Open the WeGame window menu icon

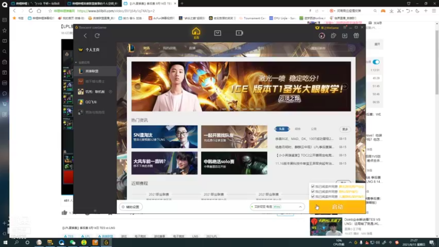[345, 27]
